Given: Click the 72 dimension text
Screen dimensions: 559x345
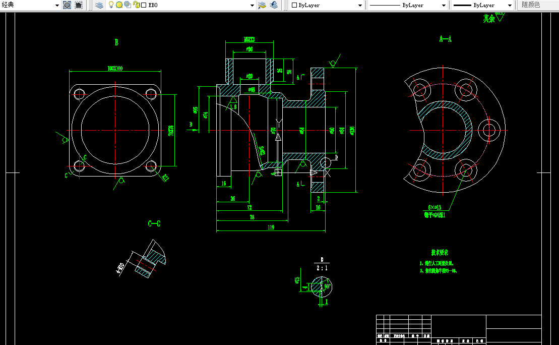Looking at the screenshot, I should click(x=250, y=207).
